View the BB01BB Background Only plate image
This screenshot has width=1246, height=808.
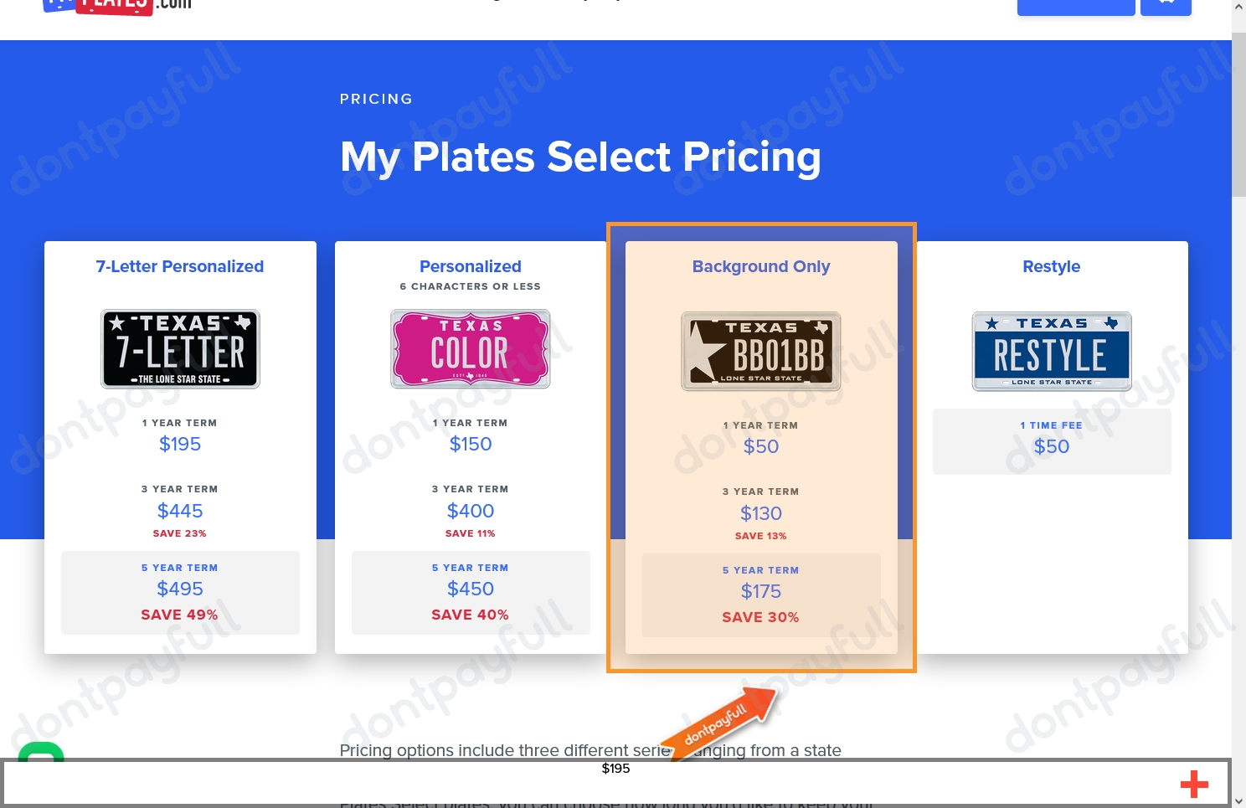(760, 351)
